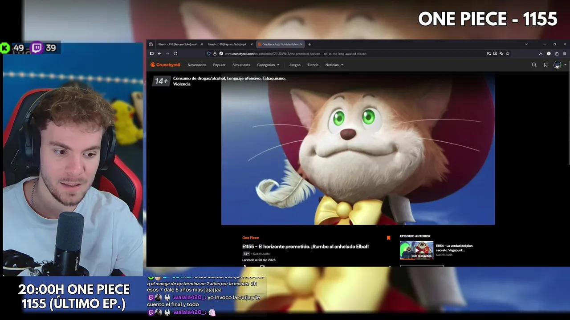Viewport: 570px width, 320px height.
Task: Open the browser downloads arrow
Action: (x=541, y=54)
